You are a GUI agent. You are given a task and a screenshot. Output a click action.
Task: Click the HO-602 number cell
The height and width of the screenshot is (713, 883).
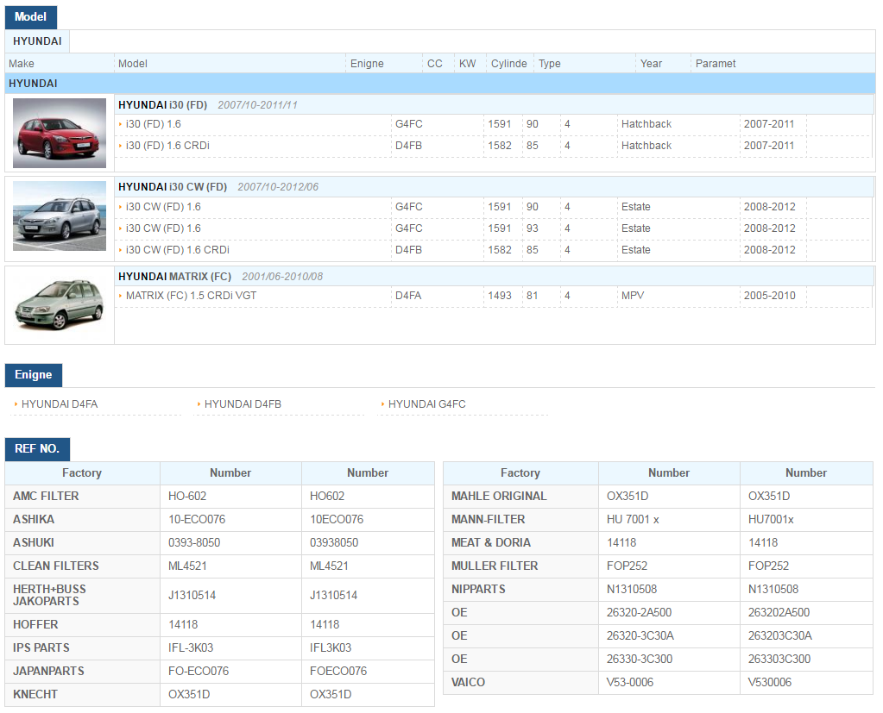[230, 497]
